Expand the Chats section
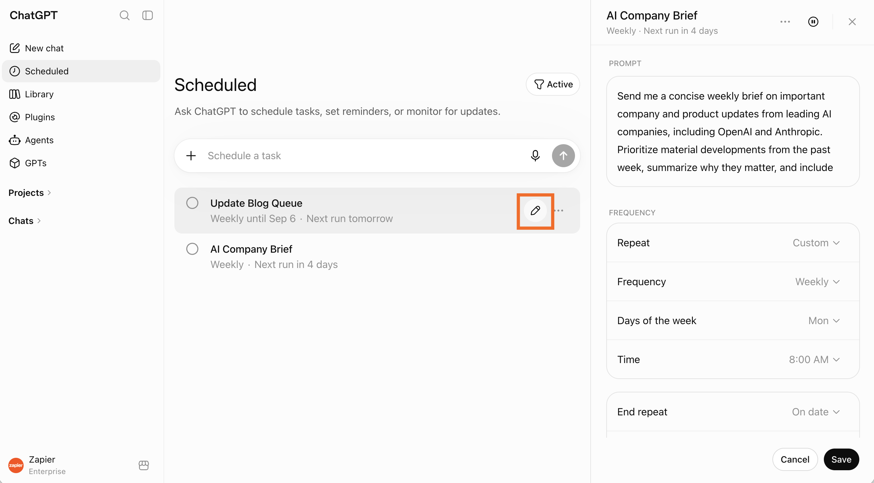 [x=25, y=221]
